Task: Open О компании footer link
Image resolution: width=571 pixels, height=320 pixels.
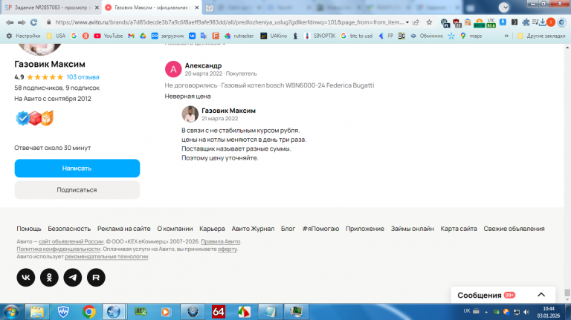Action: 175,229
